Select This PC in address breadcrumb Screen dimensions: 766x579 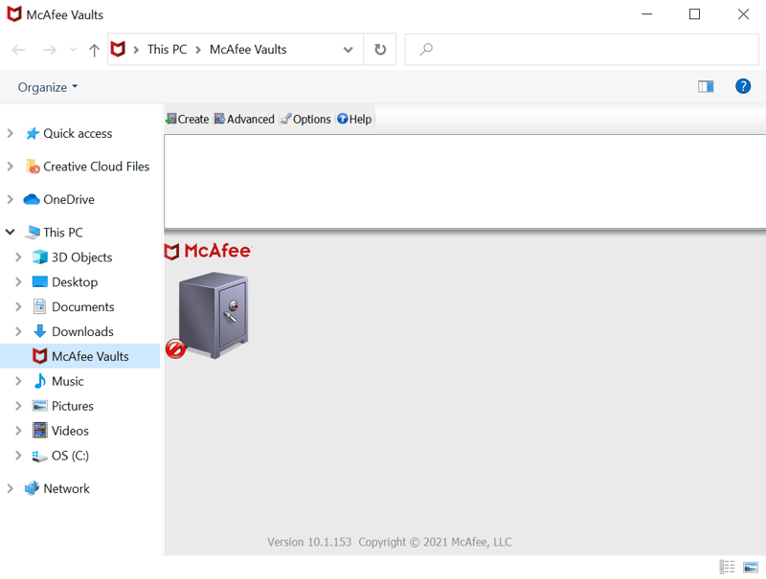(x=167, y=50)
